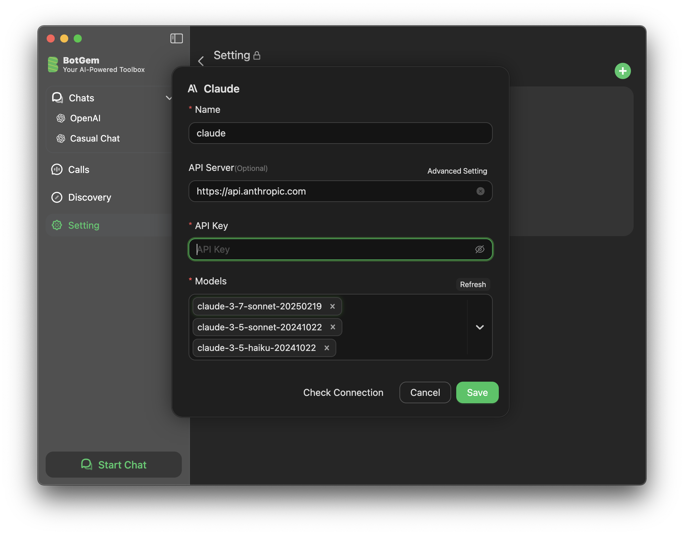This screenshot has height=535, width=684.
Task: Click the logo icon beside Casual Chat
Action: (x=61, y=138)
